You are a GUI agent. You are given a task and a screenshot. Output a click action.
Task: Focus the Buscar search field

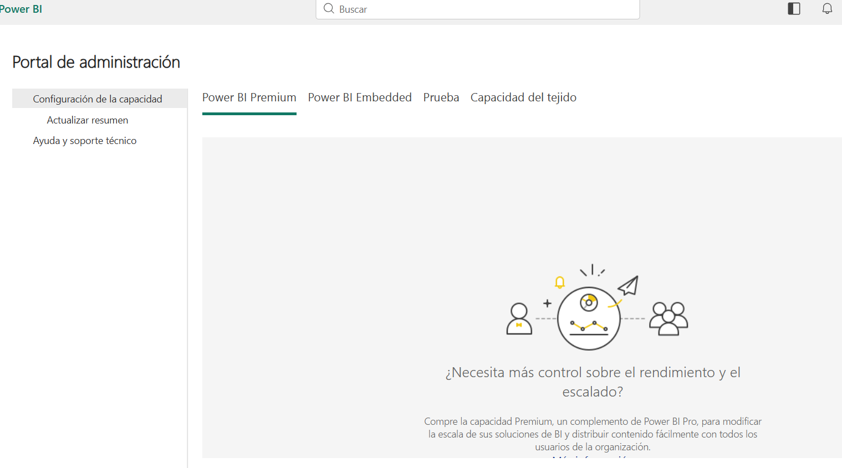pyautogui.click(x=482, y=9)
